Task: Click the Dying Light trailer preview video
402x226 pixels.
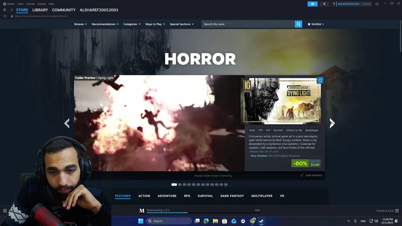Action: [x=159, y=123]
